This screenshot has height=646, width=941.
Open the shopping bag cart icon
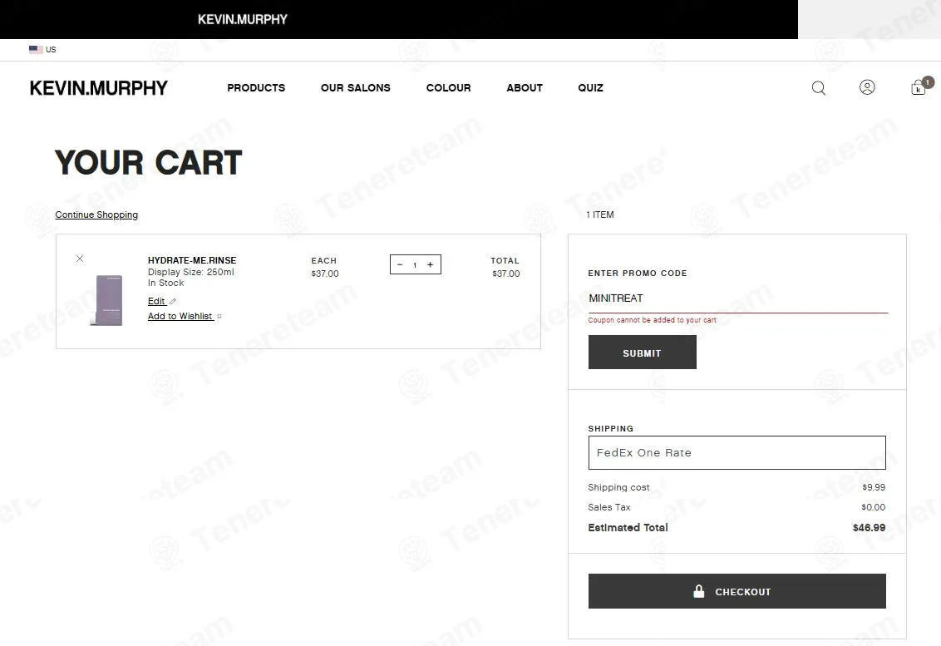919,87
